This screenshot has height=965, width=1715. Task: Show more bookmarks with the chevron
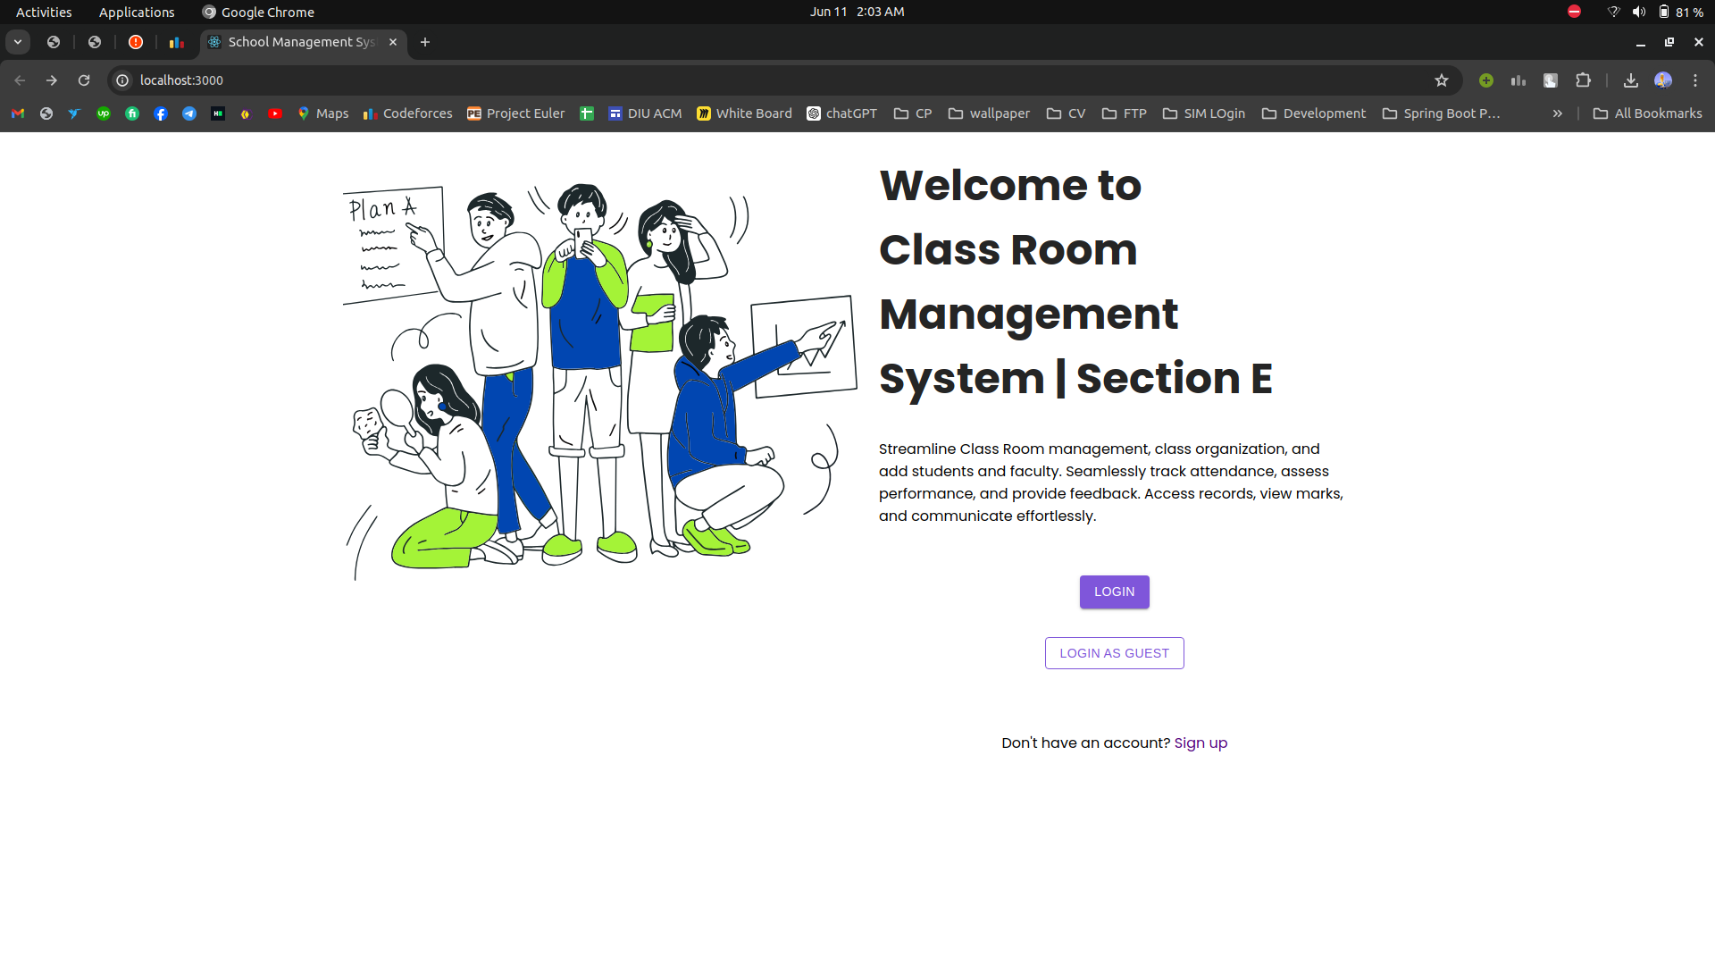click(1557, 113)
